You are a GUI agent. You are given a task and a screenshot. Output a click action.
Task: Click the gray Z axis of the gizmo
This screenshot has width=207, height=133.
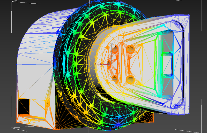pos(112,54)
